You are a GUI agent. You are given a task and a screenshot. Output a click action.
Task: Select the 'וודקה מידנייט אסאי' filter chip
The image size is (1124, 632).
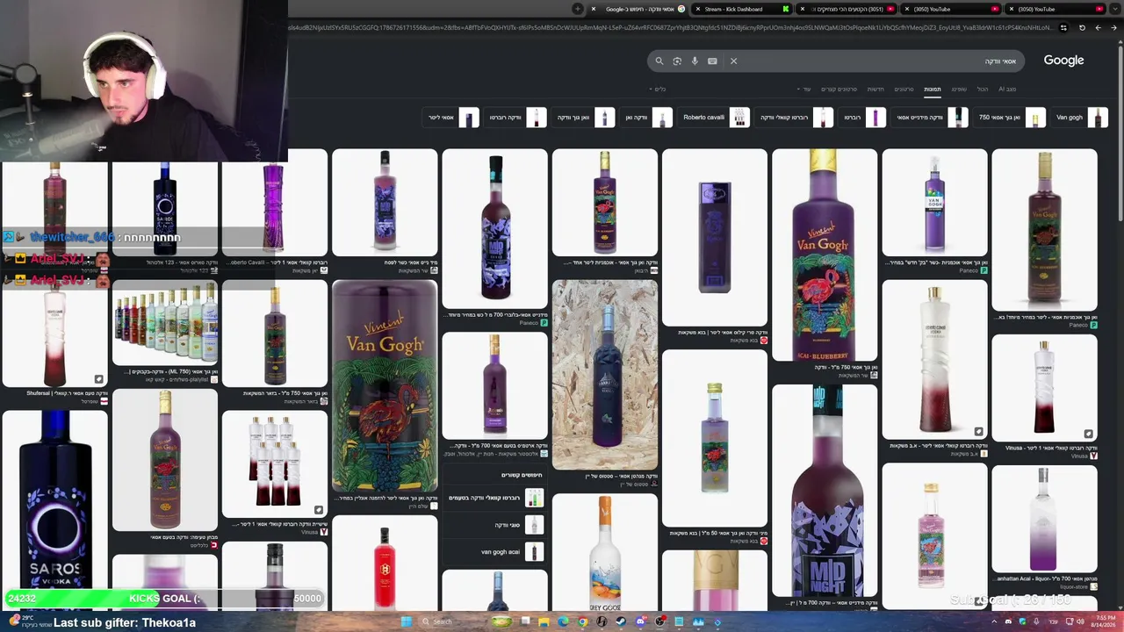pyautogui.click(x=931, y=118)
